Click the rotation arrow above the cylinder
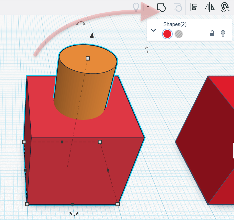This screenshot has height=220, width=234. point(81,24)
